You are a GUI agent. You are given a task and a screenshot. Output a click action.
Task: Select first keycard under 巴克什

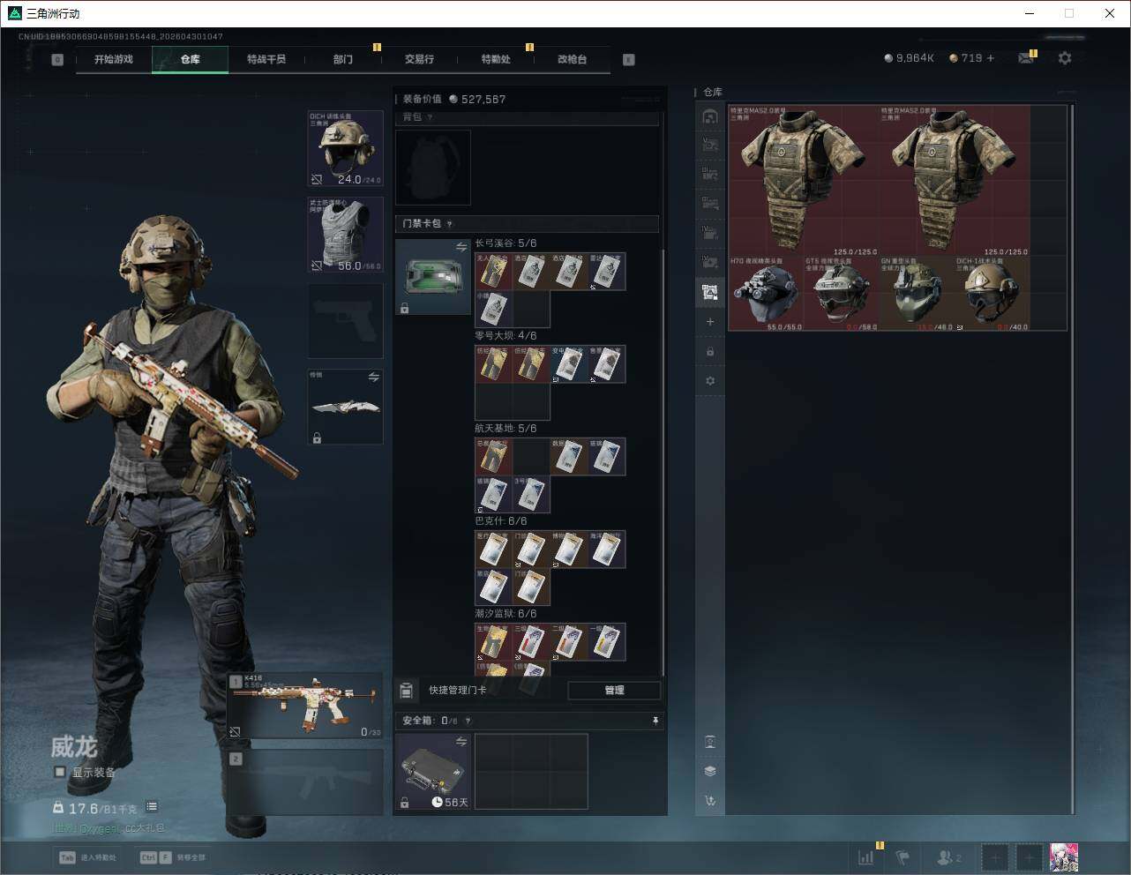[493, 550]
